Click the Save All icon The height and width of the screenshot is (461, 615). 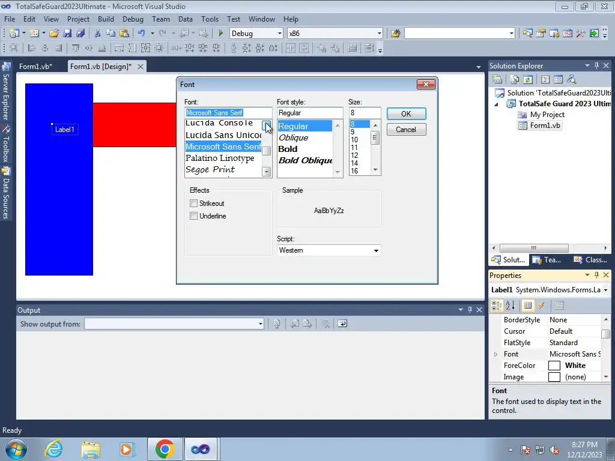80,34
